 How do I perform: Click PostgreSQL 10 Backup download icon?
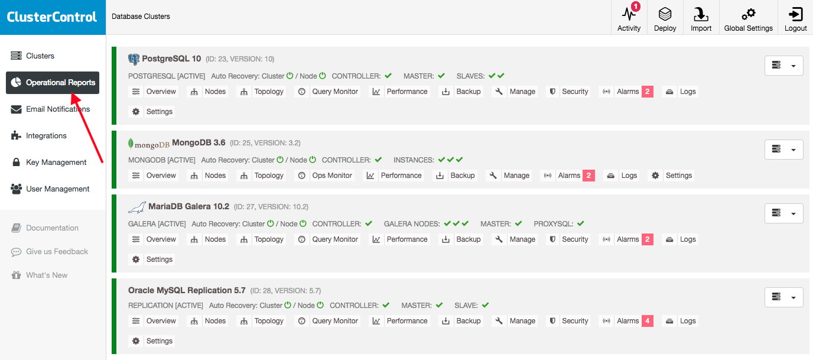(446, 92)
